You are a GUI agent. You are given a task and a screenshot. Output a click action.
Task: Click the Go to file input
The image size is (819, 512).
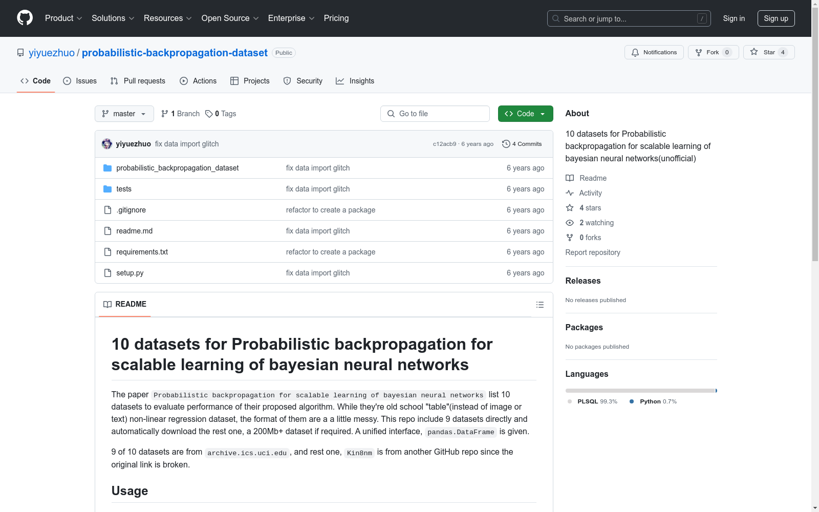pyautogui.click(x=435, y=114)
